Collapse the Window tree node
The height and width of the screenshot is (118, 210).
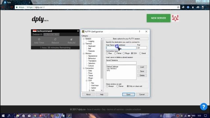coord(84,53)
